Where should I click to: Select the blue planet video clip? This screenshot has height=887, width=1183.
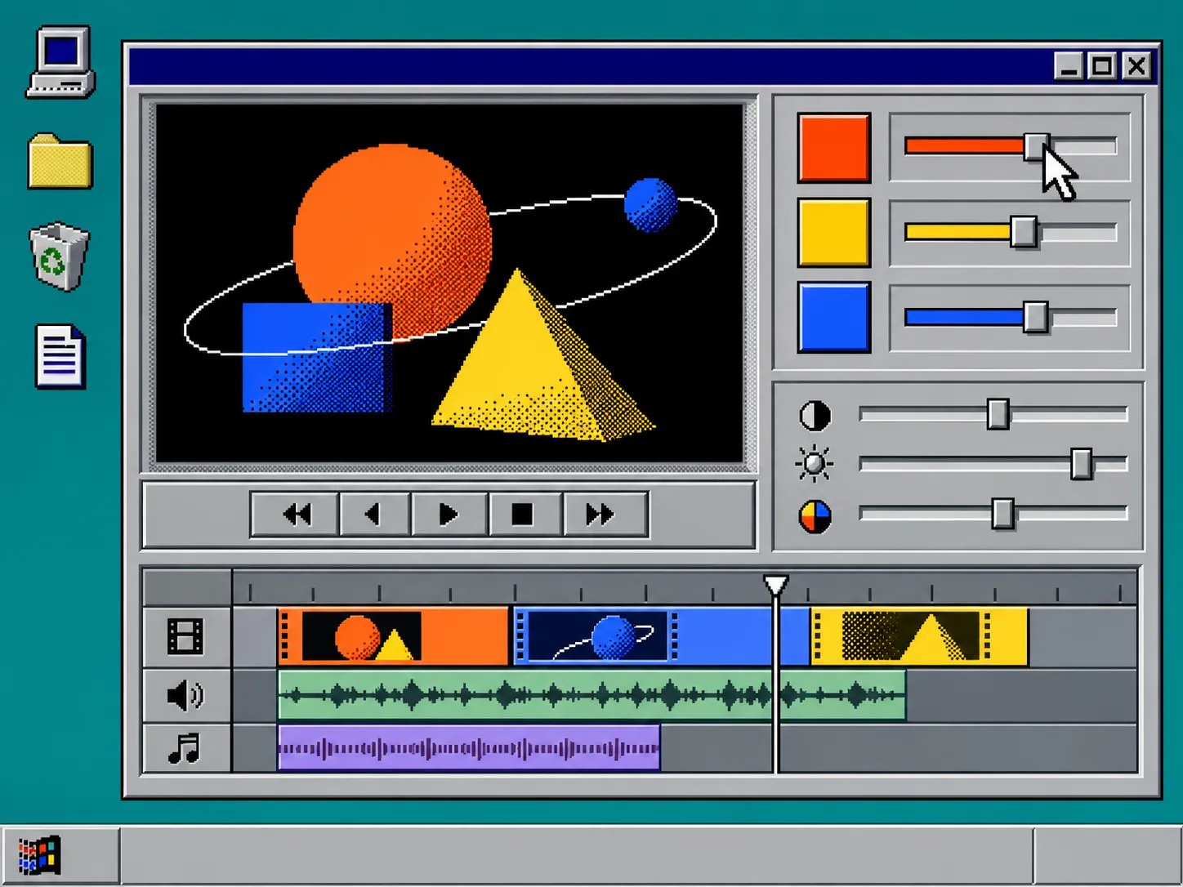click(662, 636)
